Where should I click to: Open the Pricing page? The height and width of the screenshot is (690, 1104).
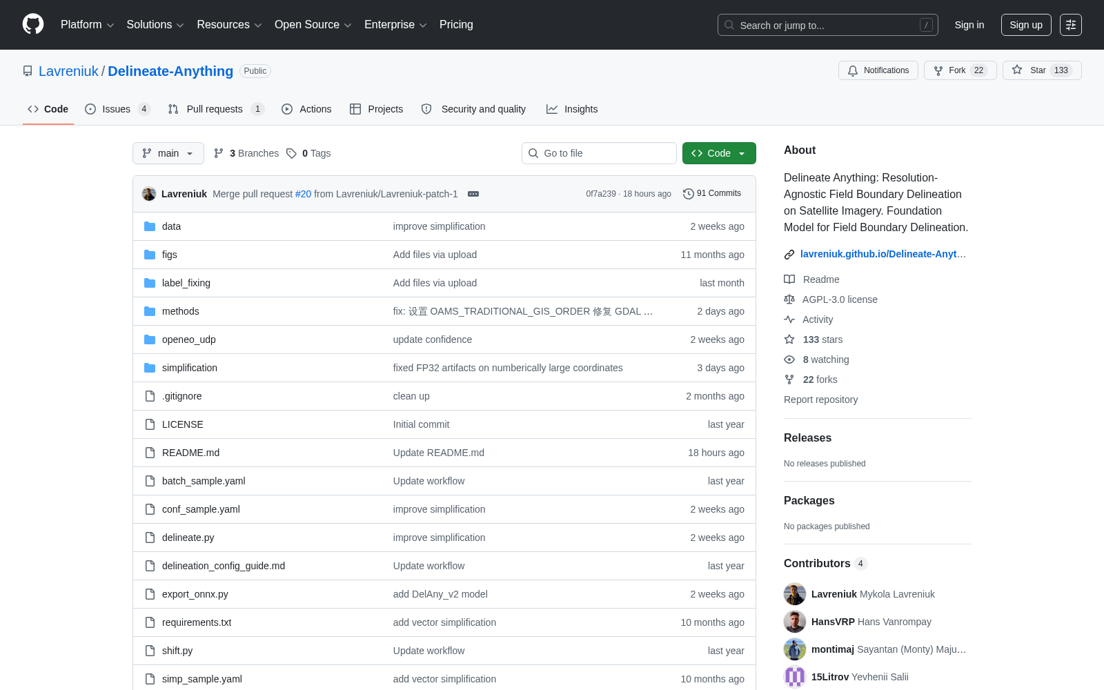coord(456,25)
